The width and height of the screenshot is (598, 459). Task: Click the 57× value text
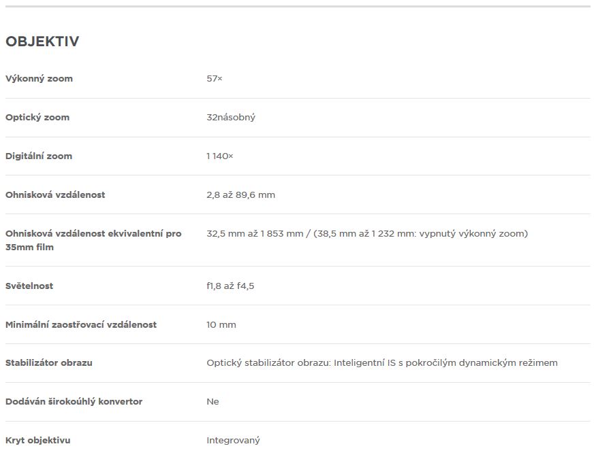[x=215, y=78]
